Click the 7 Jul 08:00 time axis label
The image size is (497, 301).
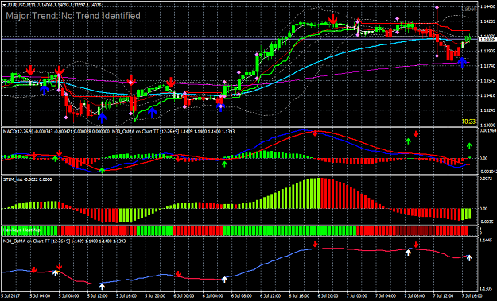pyautogui.click(x=414, y=296)
